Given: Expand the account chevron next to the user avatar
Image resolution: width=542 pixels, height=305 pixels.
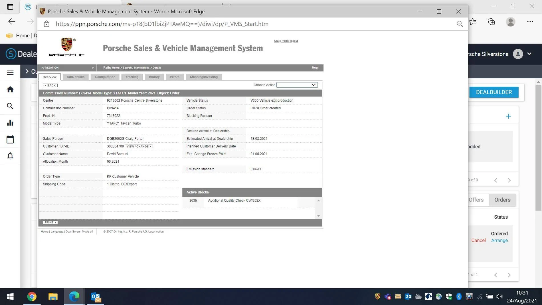Looking at the screenshot, I should (x=529, y=54).
